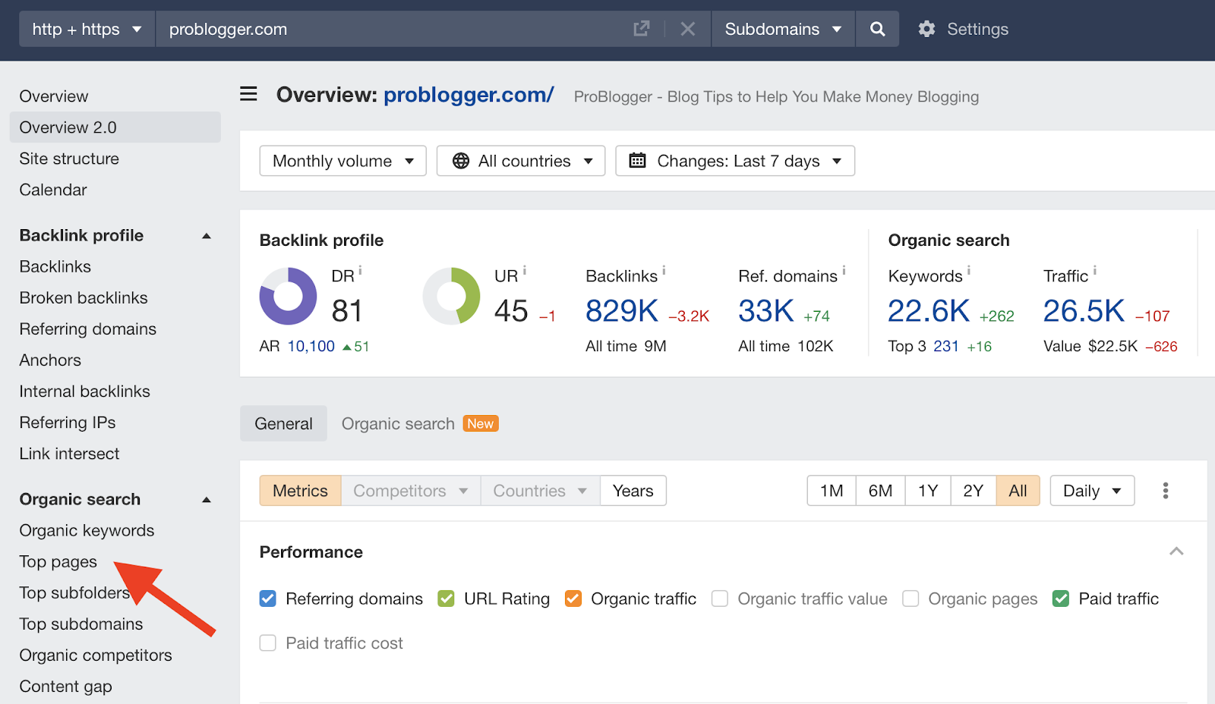Open Countries dropdown
1215x704 pixels.
point(541,491)
